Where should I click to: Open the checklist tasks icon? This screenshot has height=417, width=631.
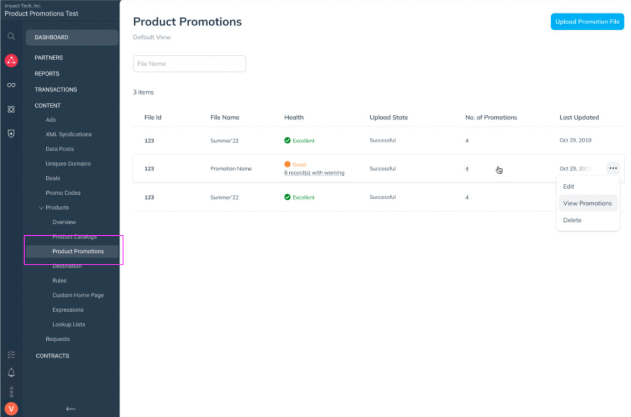(11, 355)
